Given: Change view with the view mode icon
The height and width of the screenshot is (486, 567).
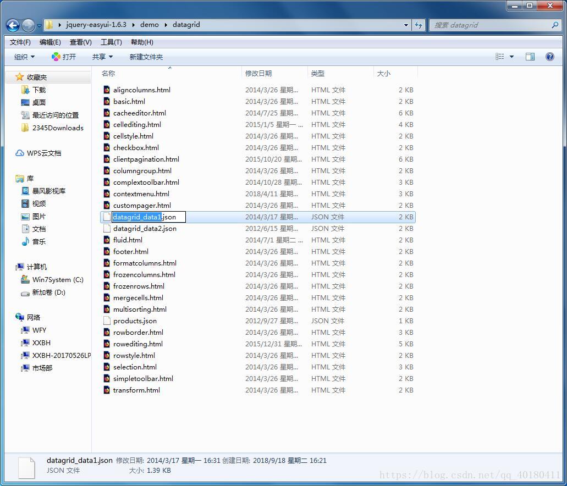Looking at the screenshot, I should pyautogui.click(x=500, y=57).
